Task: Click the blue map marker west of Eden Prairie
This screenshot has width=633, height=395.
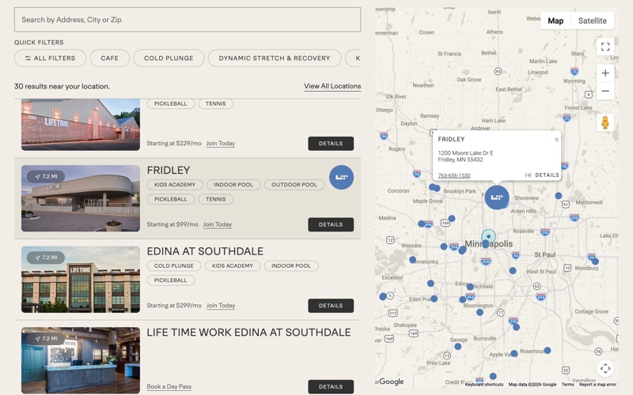Action: pyautogui.click(x=383, y=296)
